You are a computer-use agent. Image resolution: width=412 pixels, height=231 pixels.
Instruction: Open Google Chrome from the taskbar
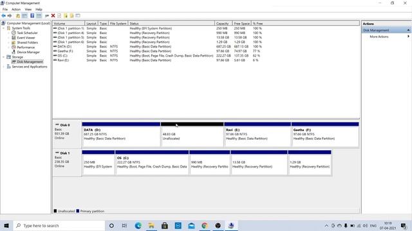(205, 225)
